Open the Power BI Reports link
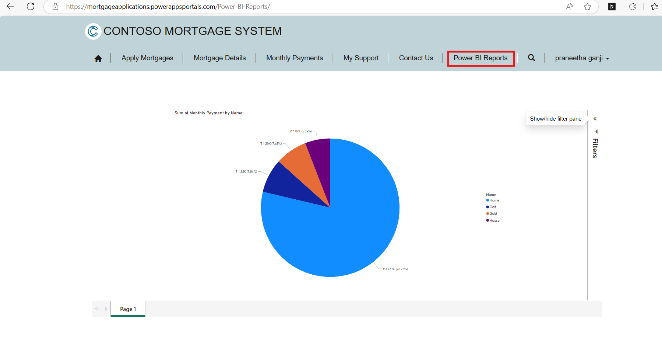 (480, 58)
